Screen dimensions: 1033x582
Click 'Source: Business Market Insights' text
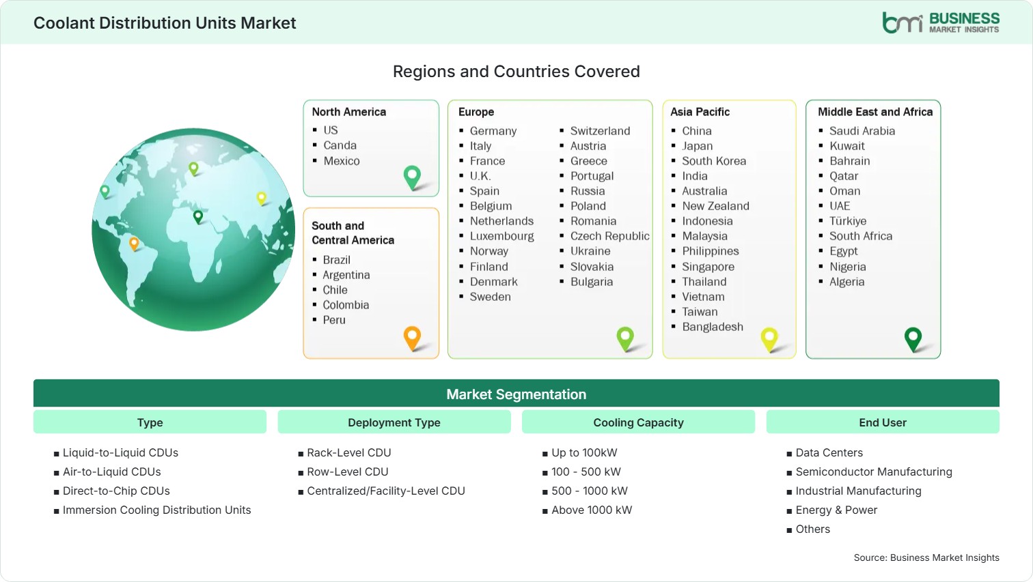coord(926,557)
